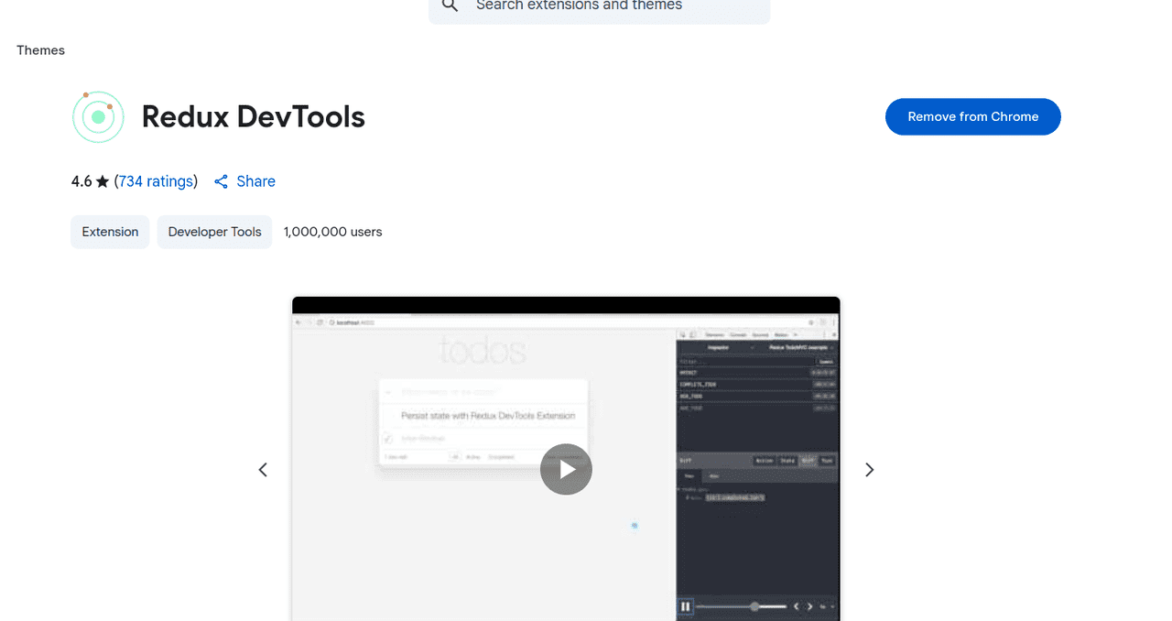Open the Themes navigation item
1172x621 pixels.
click(40, 50)
